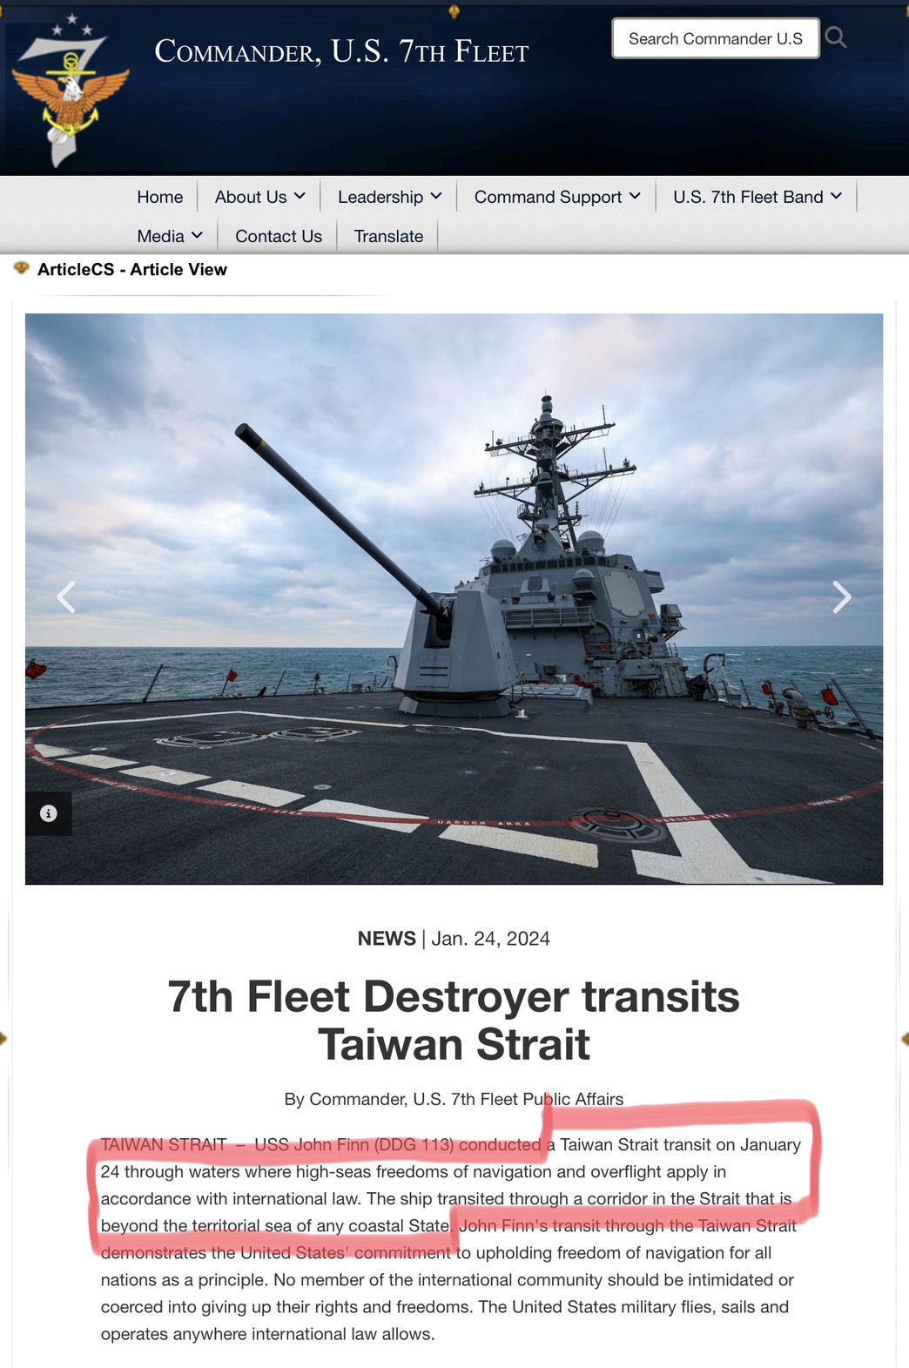This screenshot has width=909, height=1368.
Task: Click the Commander, U.S. 7th Fleet title
Action: 341,51
